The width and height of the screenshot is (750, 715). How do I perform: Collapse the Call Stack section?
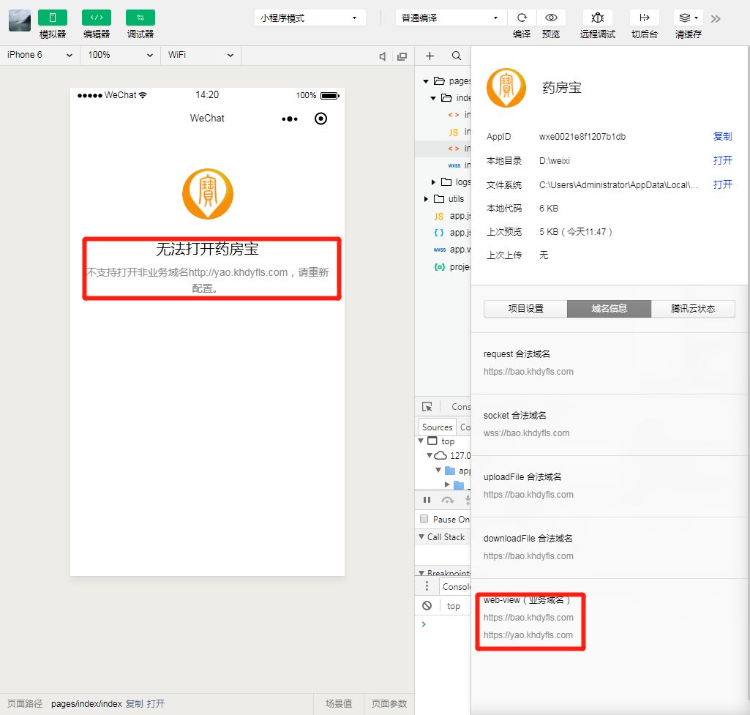click(421, 536)
